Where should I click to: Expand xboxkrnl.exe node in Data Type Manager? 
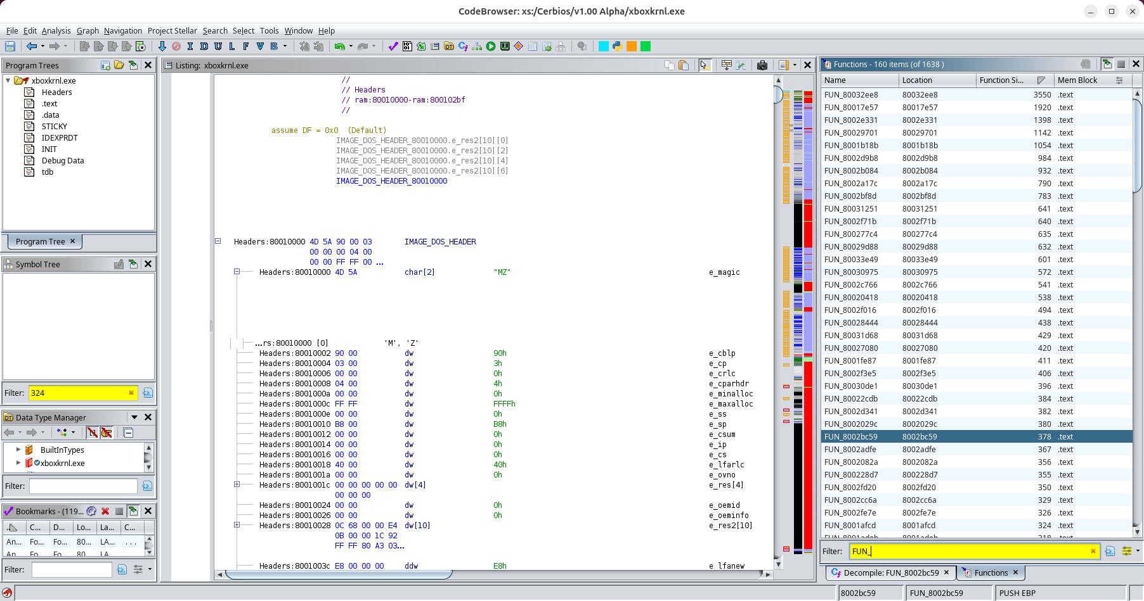point(18,463)
